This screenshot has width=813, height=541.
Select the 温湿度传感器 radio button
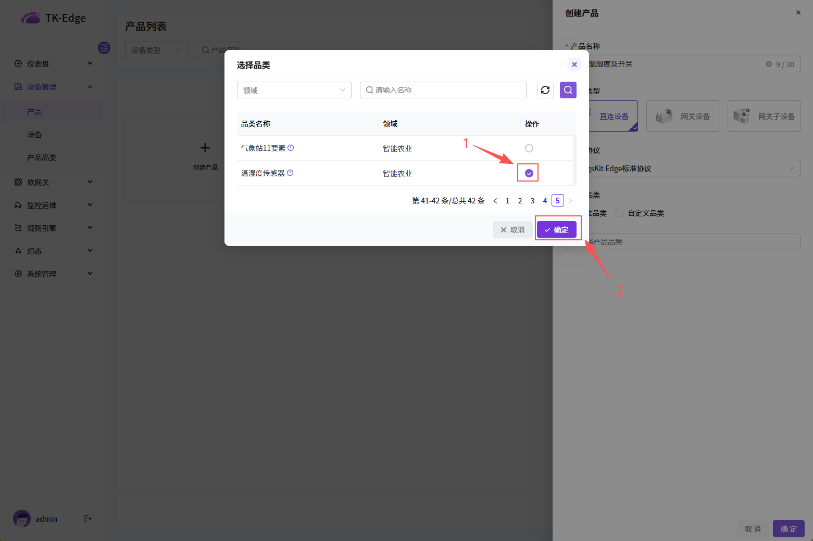(529, 173)
